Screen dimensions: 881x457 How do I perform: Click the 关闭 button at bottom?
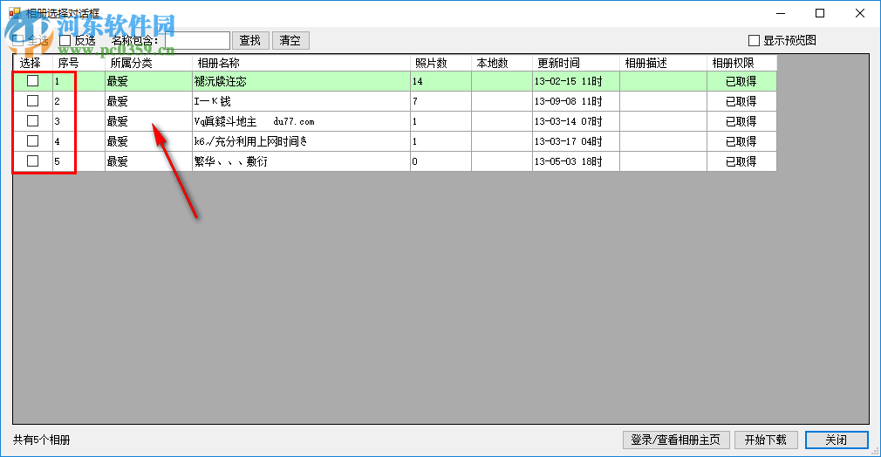837,440
